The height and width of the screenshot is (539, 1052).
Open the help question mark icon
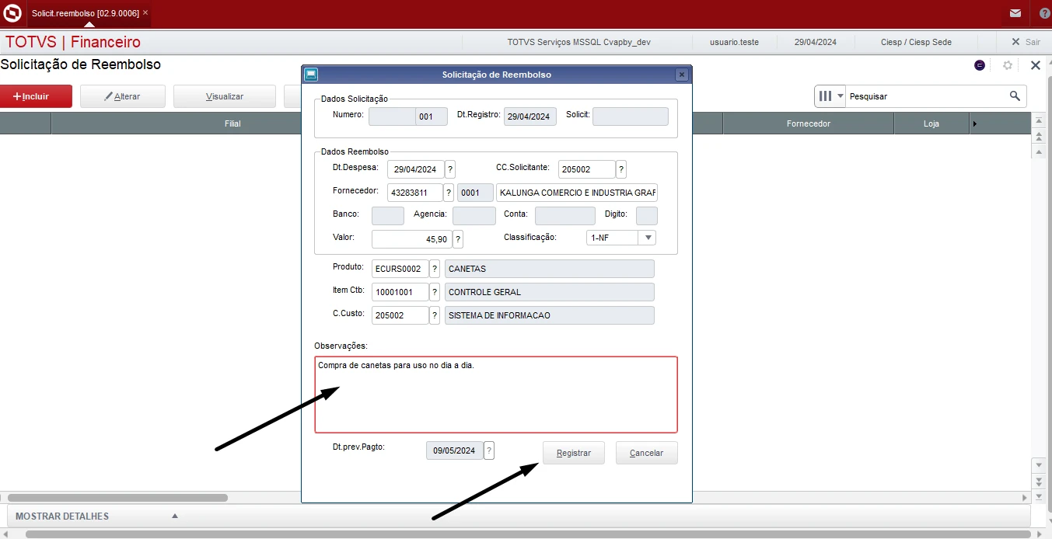click(1043, 13)
